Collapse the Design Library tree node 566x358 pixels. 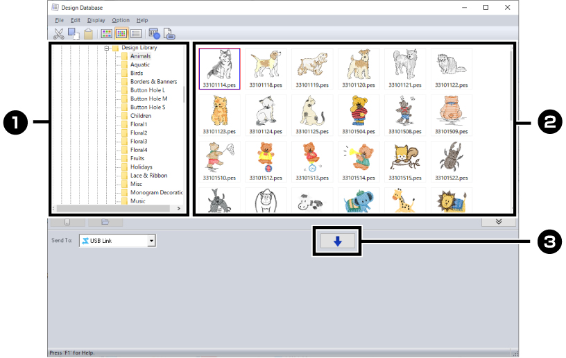108,48
